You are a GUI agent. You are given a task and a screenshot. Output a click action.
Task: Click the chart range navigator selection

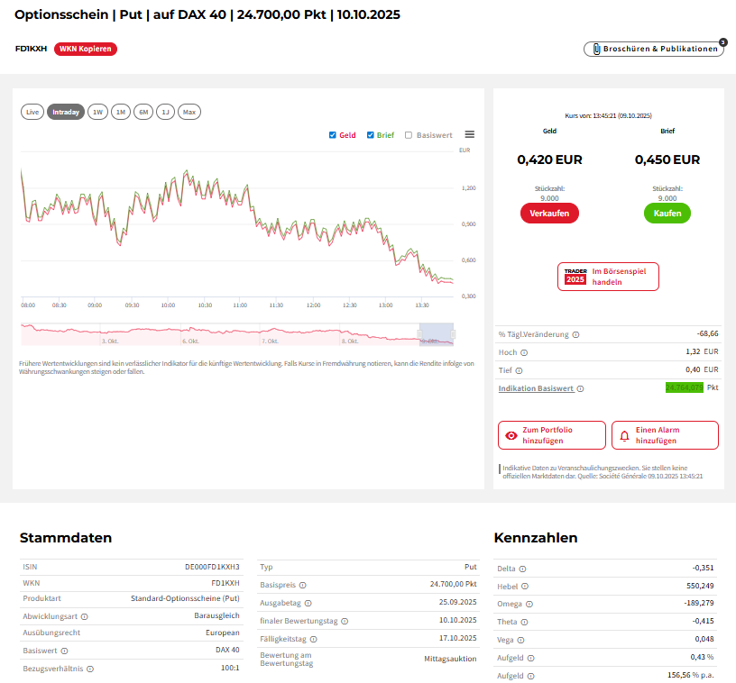tap(436, 333)
